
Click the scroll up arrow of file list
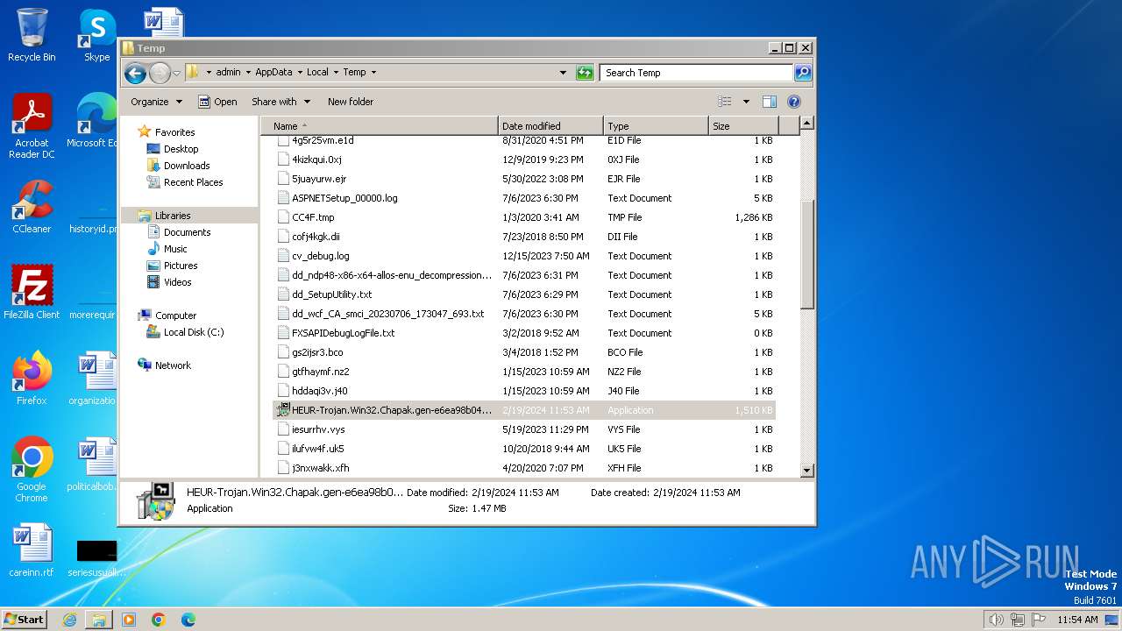click(807, 124)
